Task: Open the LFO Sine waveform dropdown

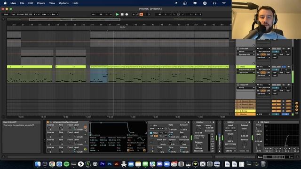Action: 154,128
